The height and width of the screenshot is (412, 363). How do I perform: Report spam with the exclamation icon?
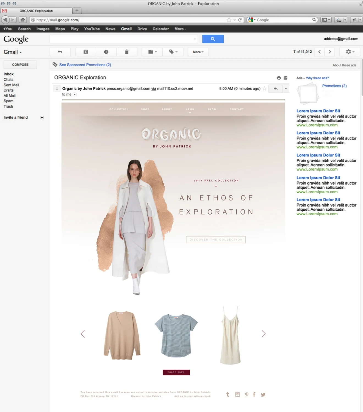106,52
